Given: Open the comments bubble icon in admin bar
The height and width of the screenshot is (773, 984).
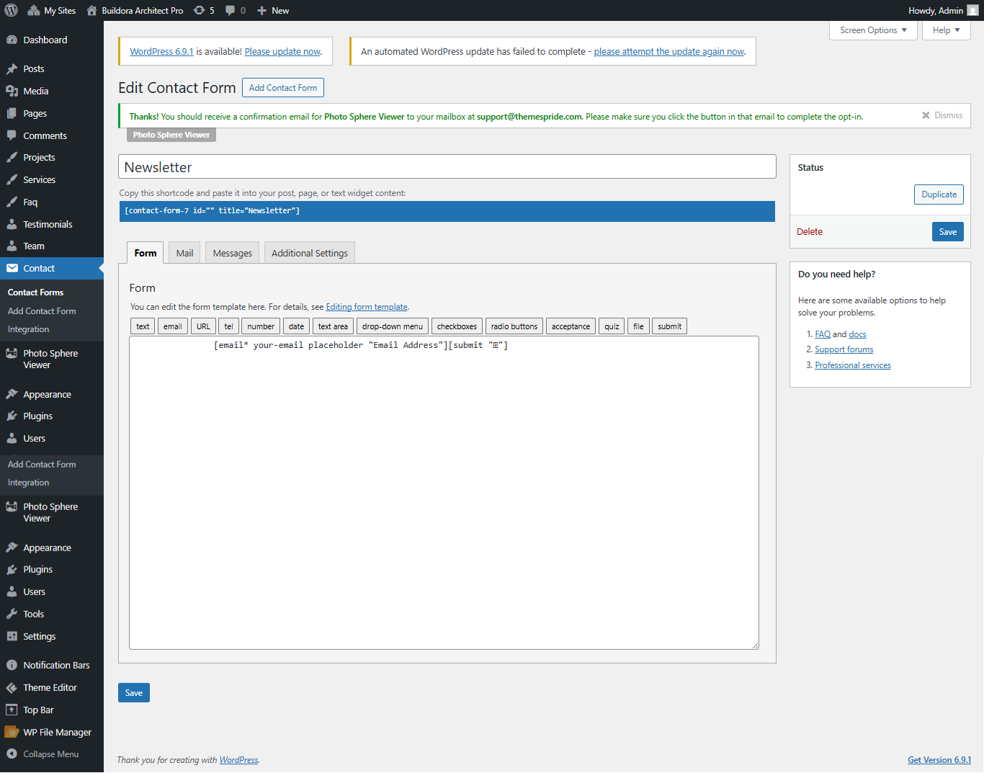Looking at the screenshot, I should [231, 10].
